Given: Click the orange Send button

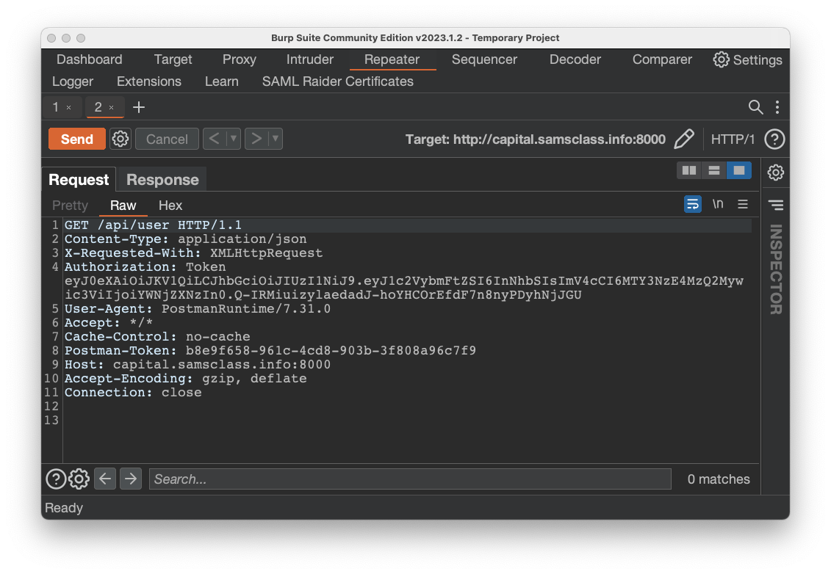Looking at the screenshot, I should pos(77,139).
